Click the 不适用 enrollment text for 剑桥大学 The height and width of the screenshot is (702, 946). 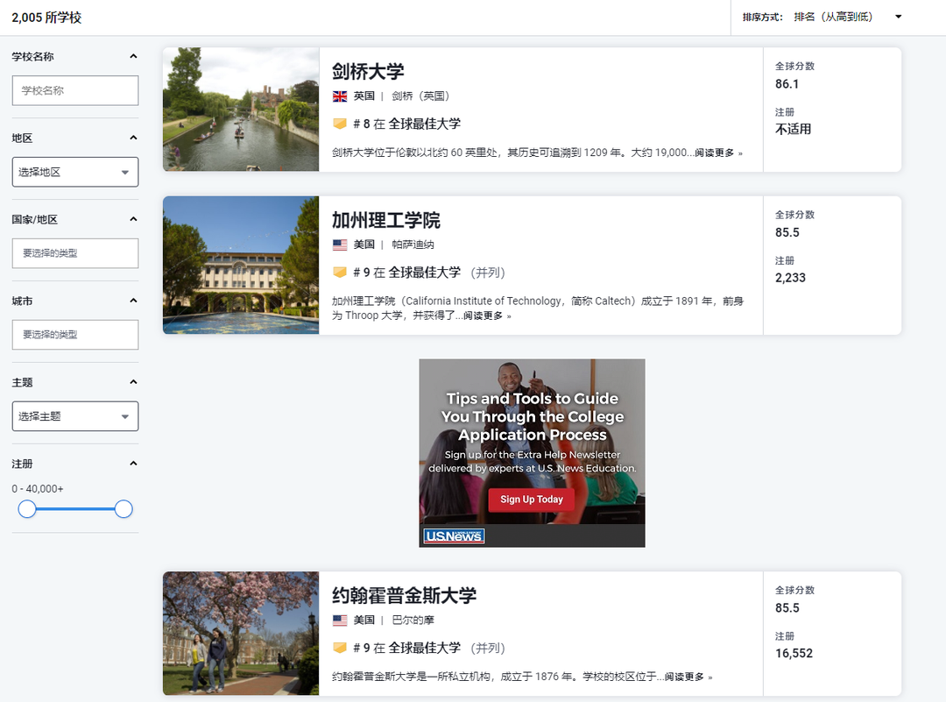[x=794, y=129]
